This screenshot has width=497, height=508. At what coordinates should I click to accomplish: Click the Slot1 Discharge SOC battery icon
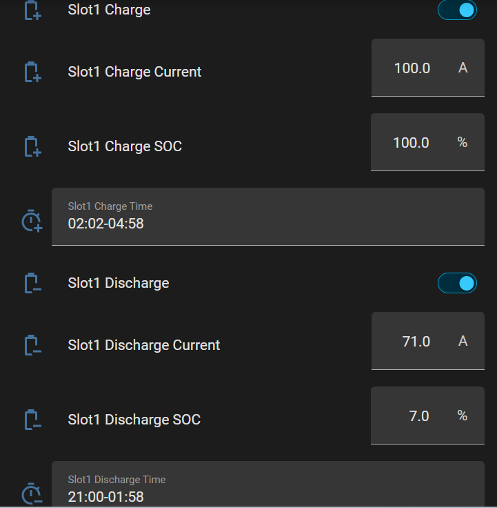coord(32,420)
